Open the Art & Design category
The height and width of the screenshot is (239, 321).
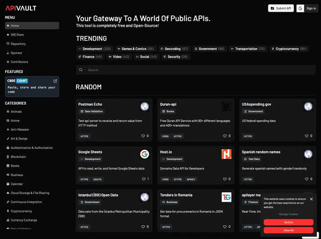[17, 139]
